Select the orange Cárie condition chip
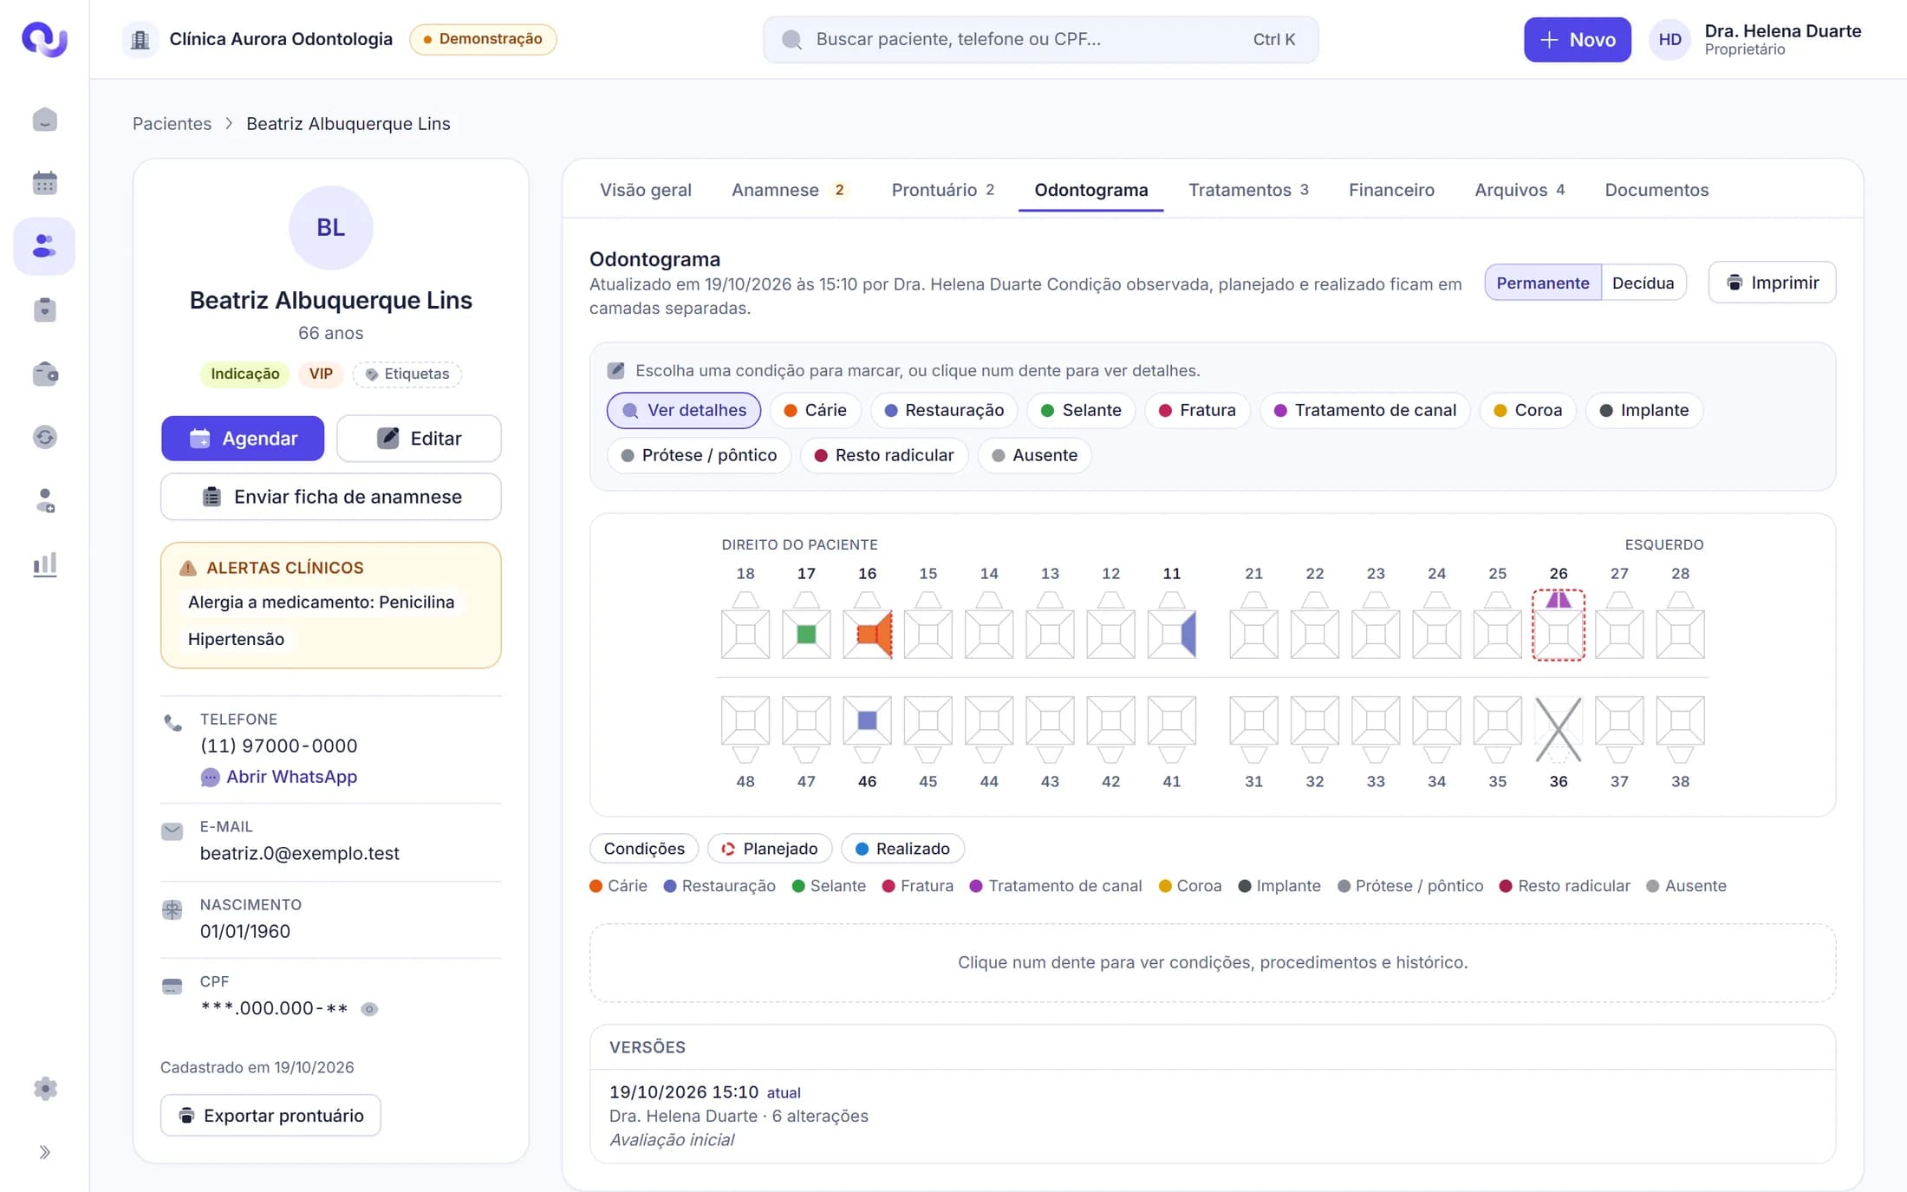 click(815, 410)
